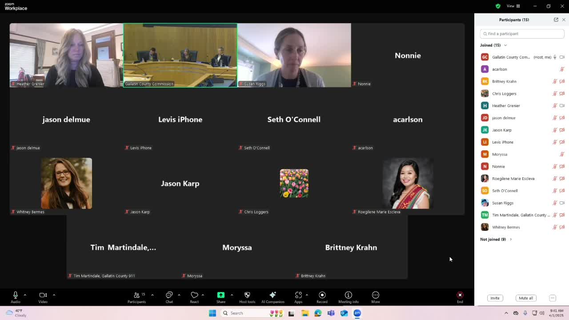Click jason delmue's muted mic icon in list
Viewport: 569px width, 320px height.
tap(555, 118)
